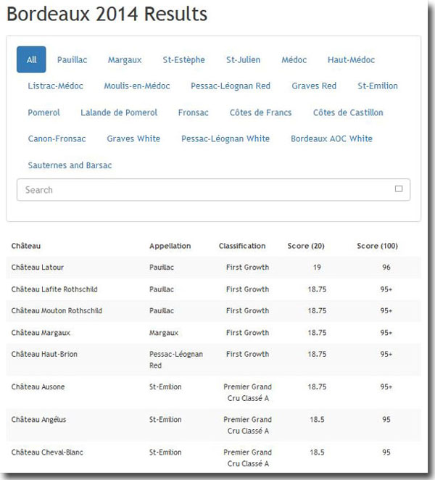
Task: Sort by the Château column header
Action: point(26,246)
